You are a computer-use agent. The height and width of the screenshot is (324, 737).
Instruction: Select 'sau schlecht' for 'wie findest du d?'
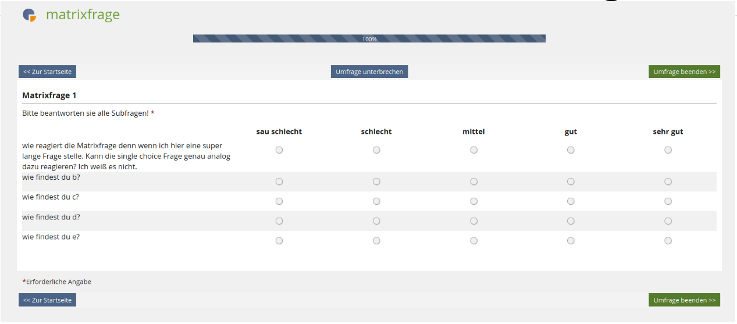pyautogui.click(x=279, y=221)
